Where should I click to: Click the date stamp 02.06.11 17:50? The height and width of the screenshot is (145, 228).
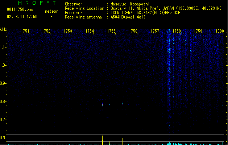pos(22,17)
